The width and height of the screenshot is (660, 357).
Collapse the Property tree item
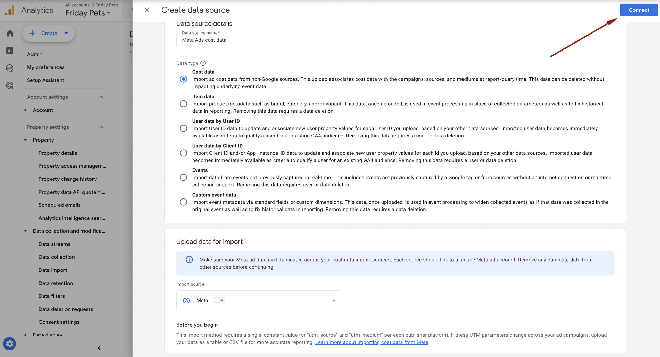(25, 140)
